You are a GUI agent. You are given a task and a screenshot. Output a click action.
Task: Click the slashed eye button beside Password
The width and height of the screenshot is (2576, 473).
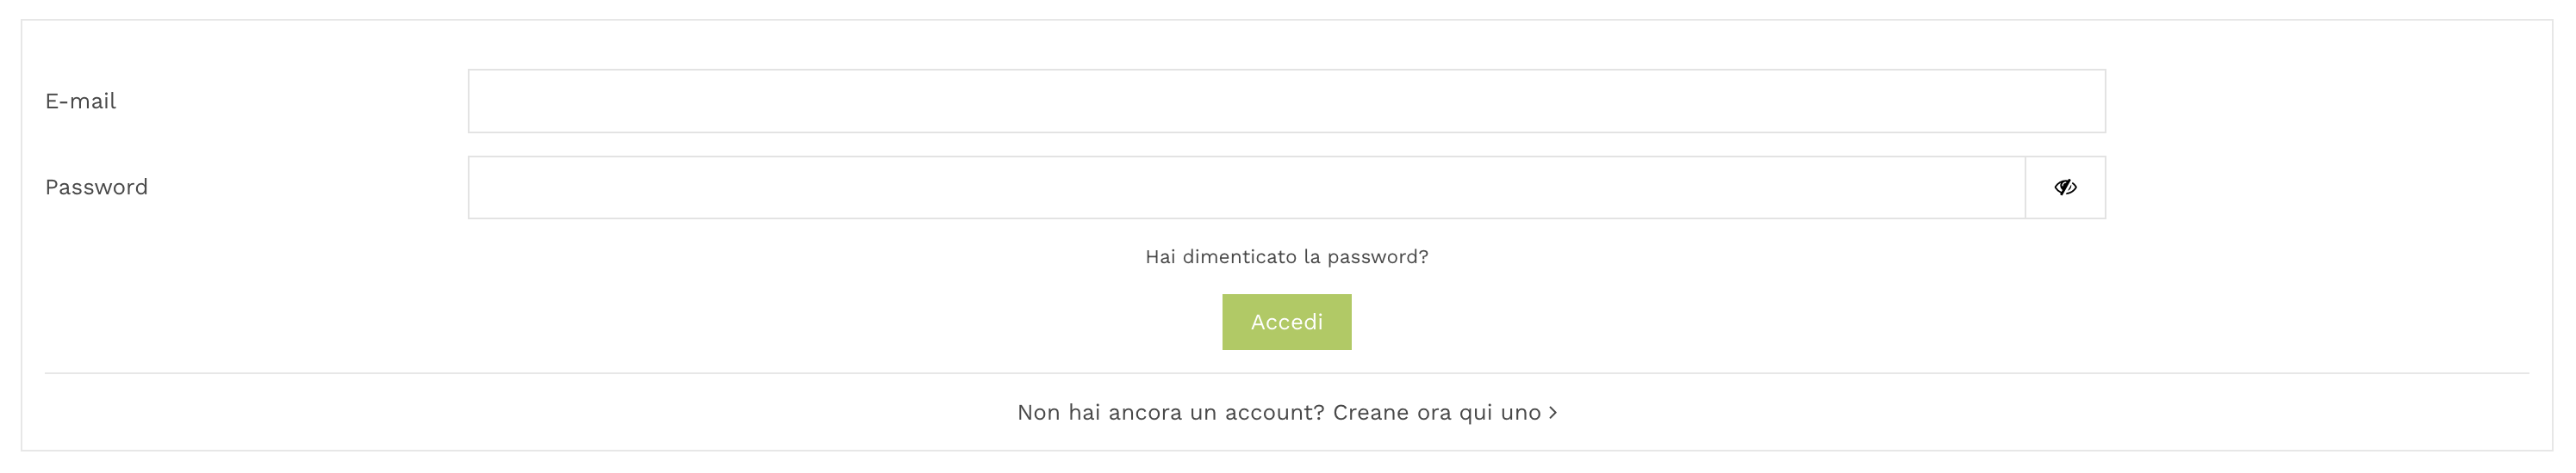click(2065, 187)
